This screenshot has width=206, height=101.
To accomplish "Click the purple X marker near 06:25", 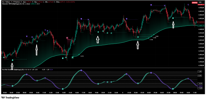I will pos(165,6).
